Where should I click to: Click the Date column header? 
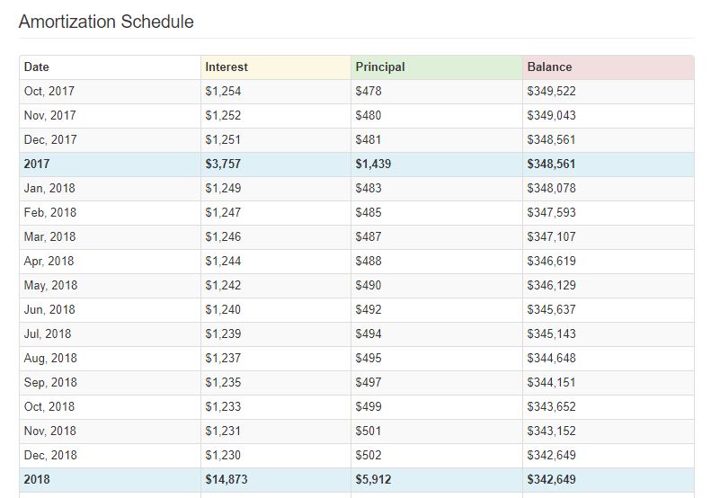click(37, 67)
